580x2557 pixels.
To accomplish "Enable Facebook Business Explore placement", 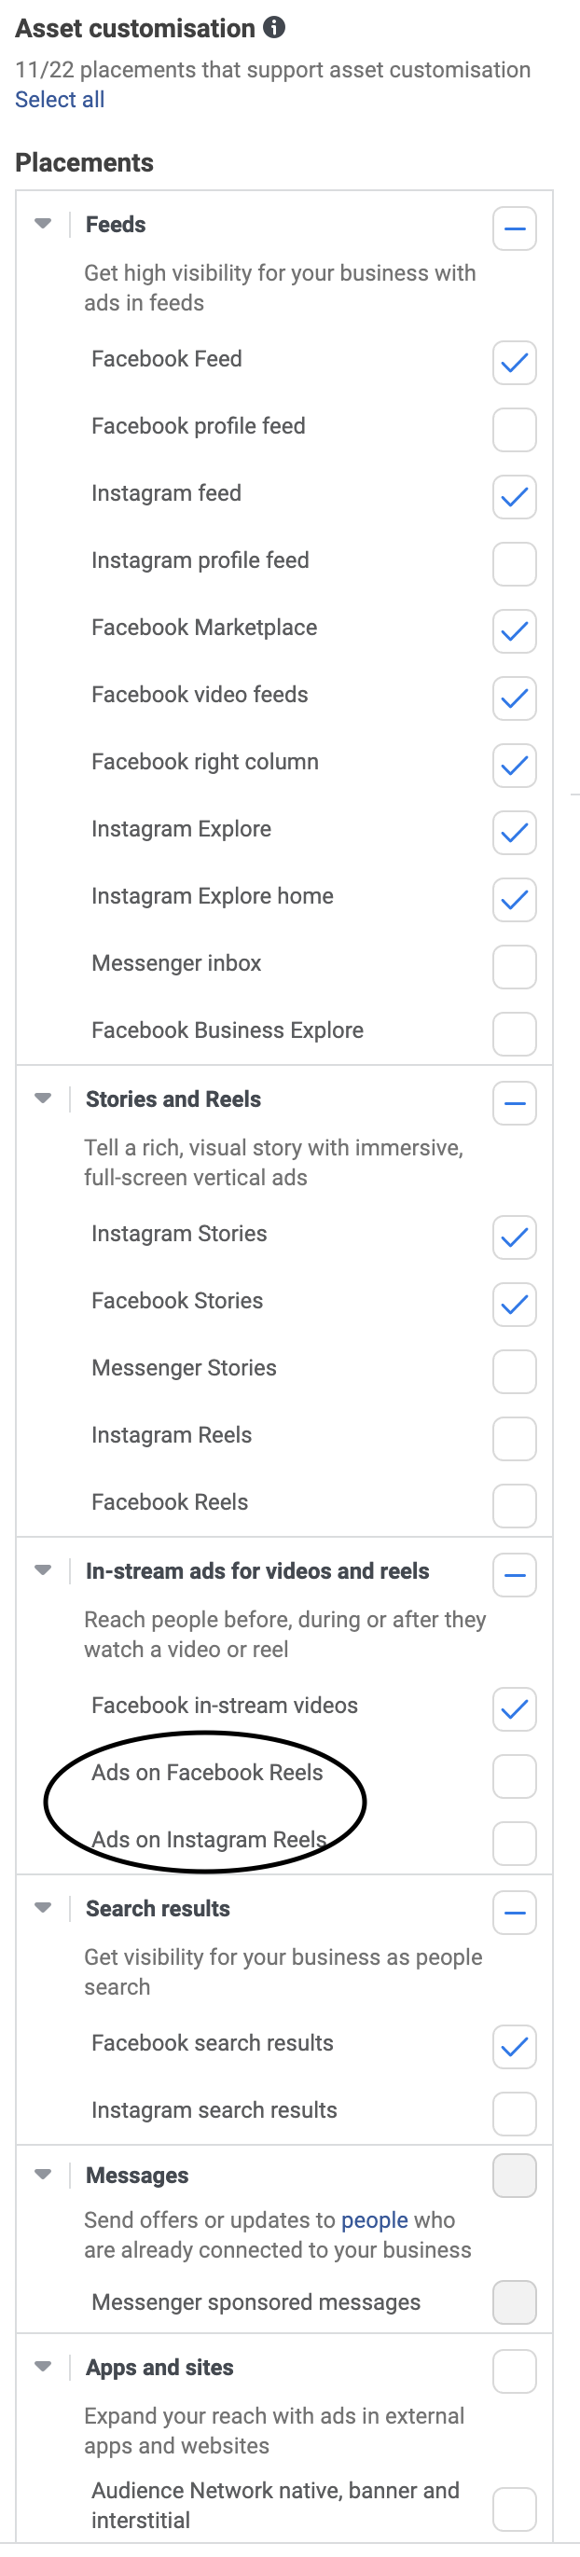I will pyautogui.click(x=514, y=1034).
